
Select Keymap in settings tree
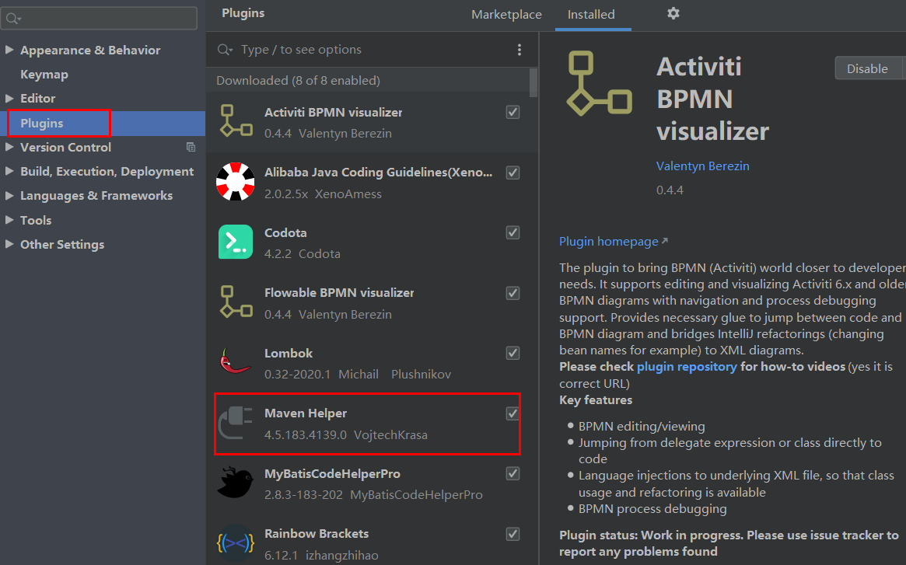pyautogui.click(x=44, y=75)
